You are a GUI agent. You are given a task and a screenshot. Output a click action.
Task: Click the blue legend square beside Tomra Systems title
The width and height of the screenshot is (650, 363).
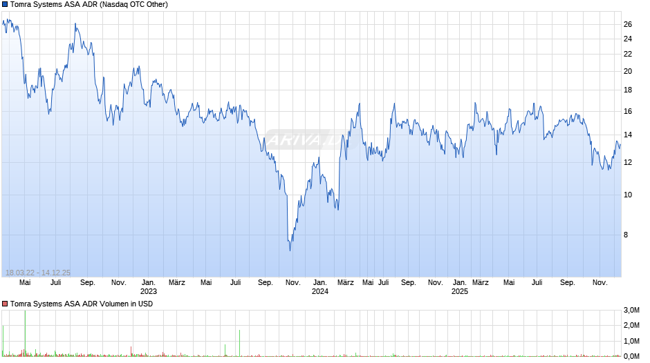(5, 5)
